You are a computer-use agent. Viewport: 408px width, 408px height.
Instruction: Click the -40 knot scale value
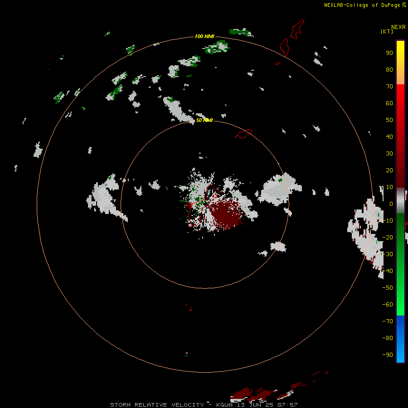388,271
